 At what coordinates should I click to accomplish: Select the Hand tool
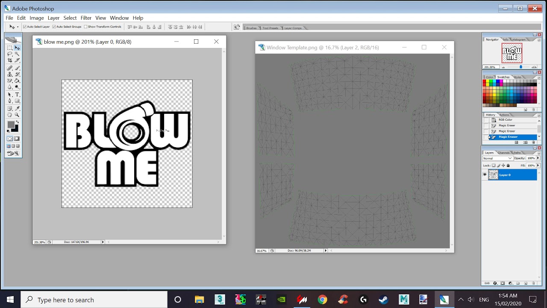pos(9,115)
